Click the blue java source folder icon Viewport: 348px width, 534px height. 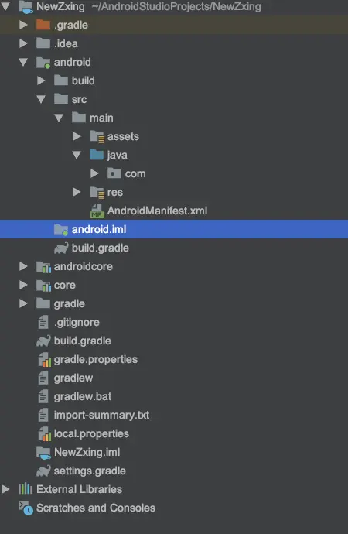(97, 155)
